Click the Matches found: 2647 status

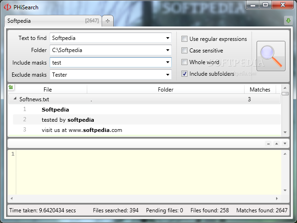262,210
